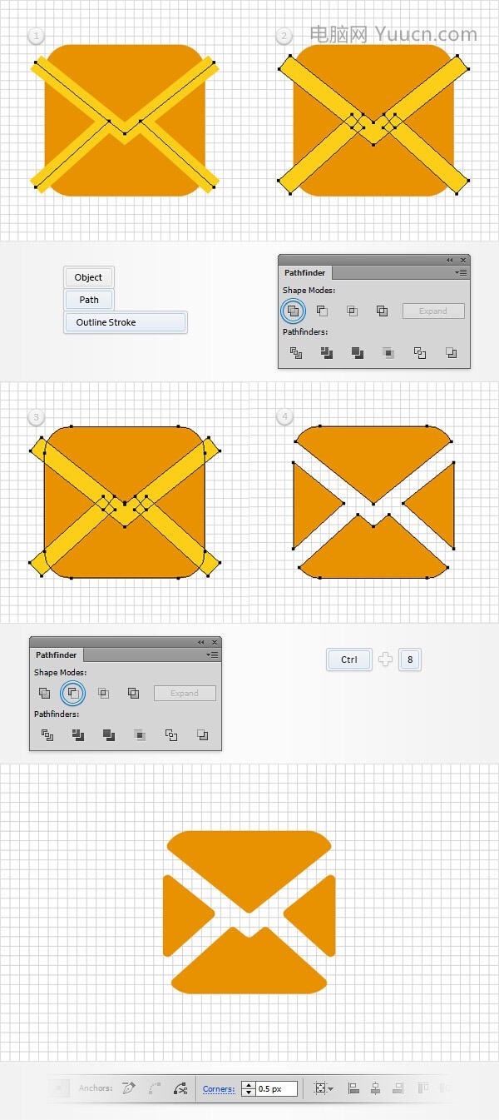Click Exclude in the upper Pathfinder panel
Image resolution: width=499 pixels, height=1120 pixels.
pos(382,311)
